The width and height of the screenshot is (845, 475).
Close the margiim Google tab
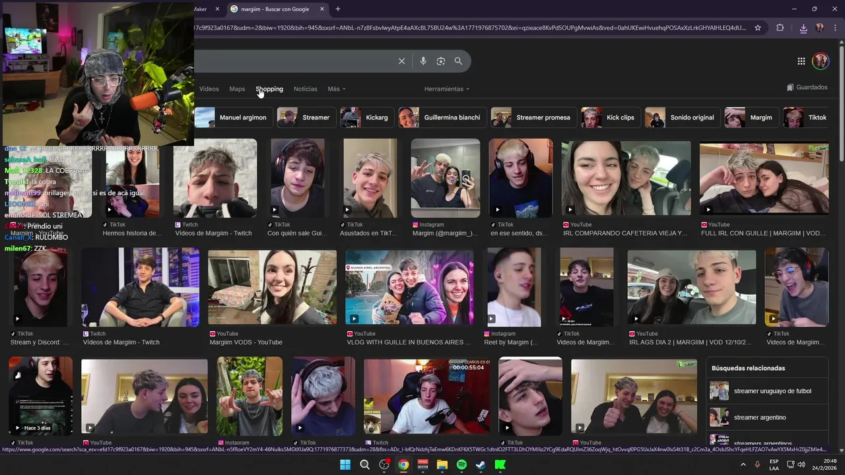pos(322,9)
